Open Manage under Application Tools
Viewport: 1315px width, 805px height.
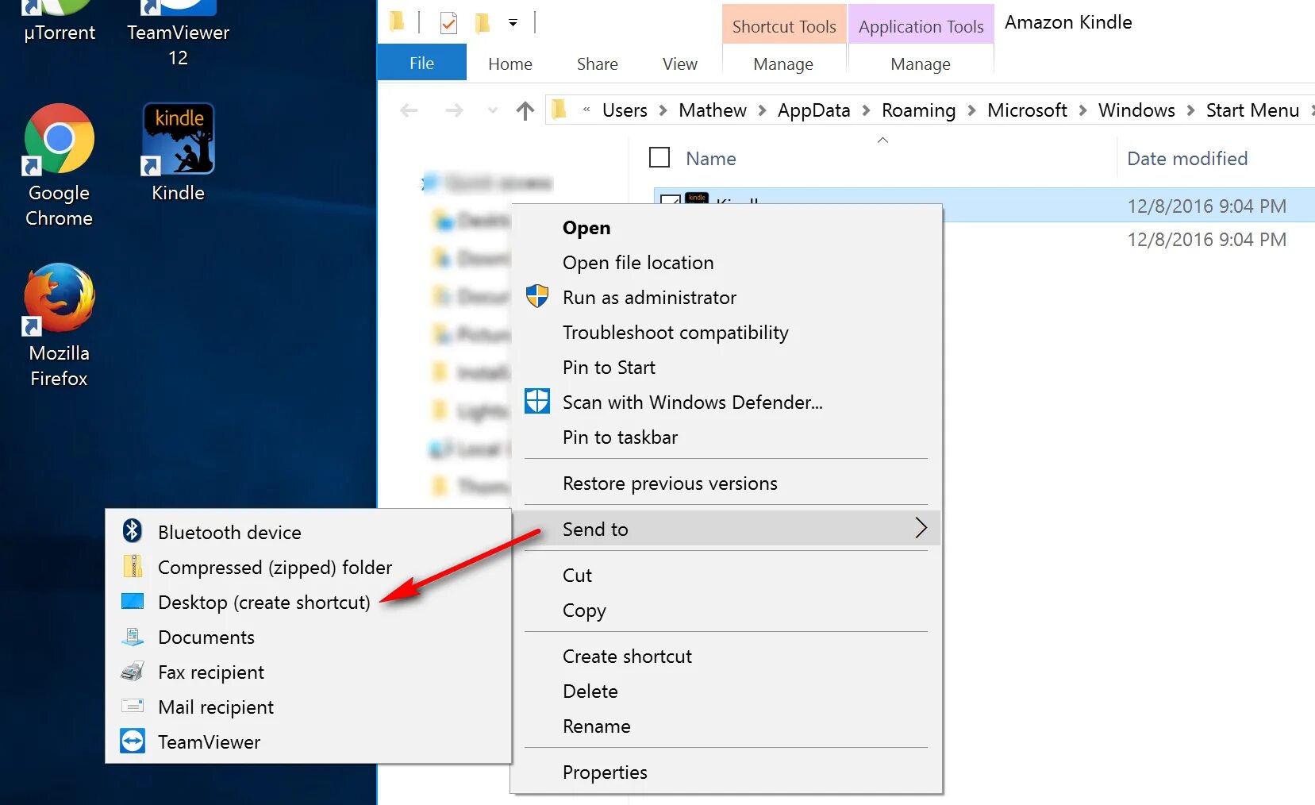(x=921, y=64)
